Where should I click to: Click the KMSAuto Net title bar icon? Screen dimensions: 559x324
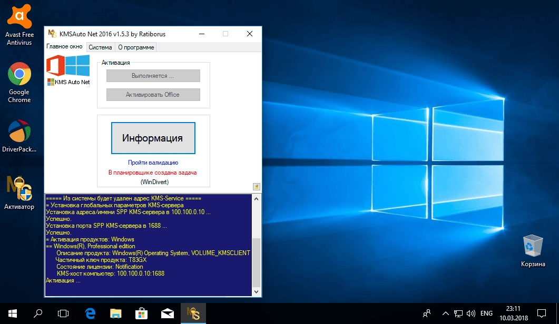pyautogui.click(x=52, y=34)
